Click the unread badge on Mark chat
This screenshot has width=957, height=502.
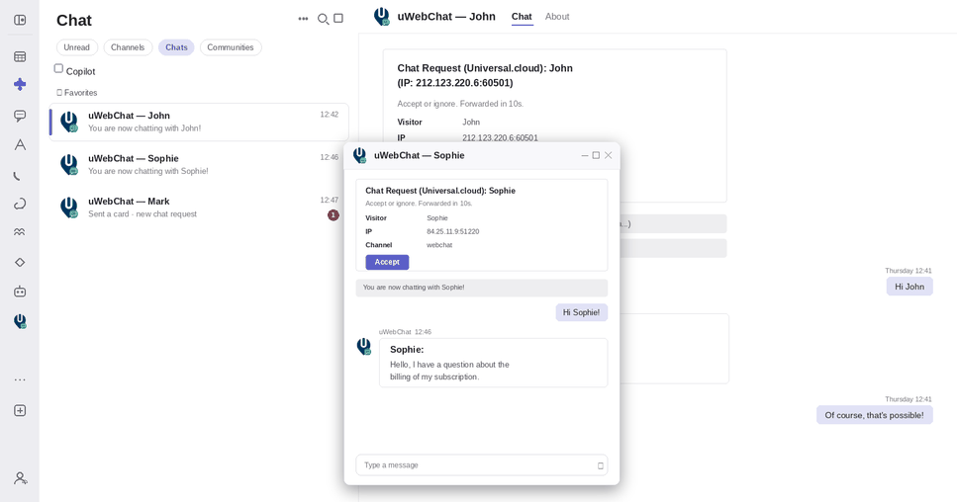(333, 215)
